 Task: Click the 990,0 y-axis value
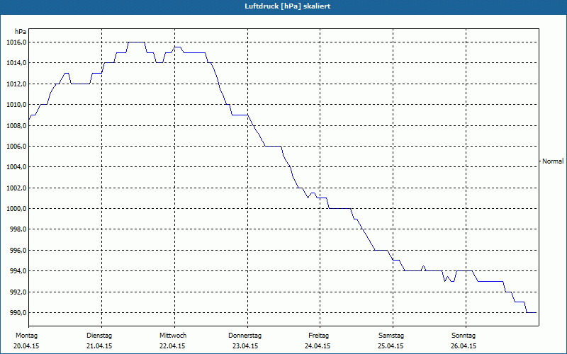[17, 313]
